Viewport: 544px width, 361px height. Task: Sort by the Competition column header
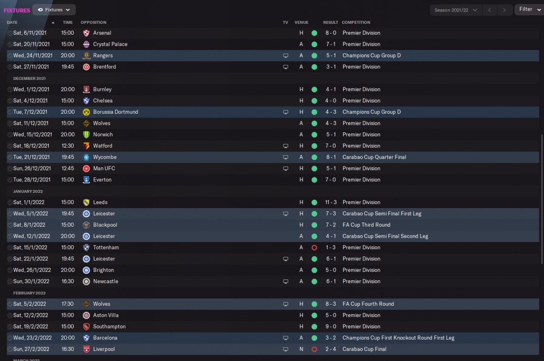point(356,23)
